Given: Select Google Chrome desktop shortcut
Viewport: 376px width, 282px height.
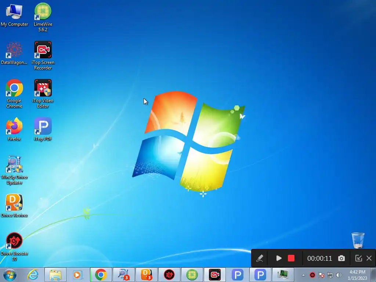Looking at the screenshot, I should click(x=14, y=94).
